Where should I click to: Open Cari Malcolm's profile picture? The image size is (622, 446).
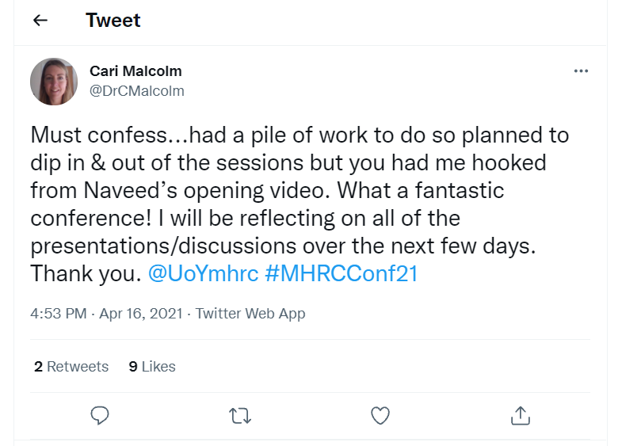pos(54,82)
